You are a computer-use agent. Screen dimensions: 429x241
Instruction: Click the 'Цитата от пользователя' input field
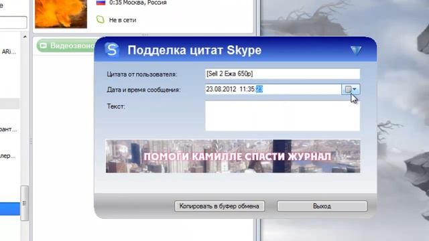(x=282, y=74)
